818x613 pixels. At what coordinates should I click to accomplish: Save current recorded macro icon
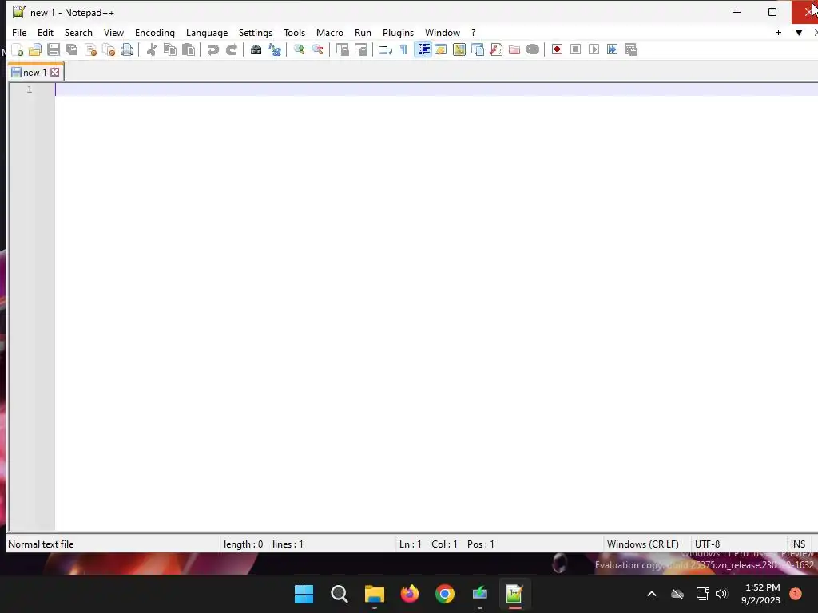click(631, 49)
